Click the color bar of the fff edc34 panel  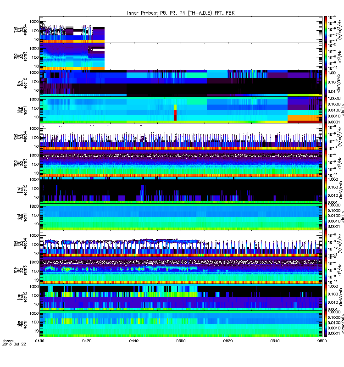326,244
